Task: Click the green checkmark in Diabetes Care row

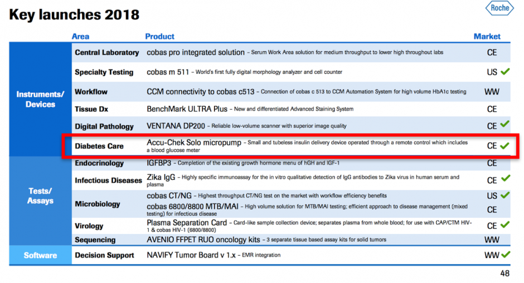Action: click(x=504, y=146)
